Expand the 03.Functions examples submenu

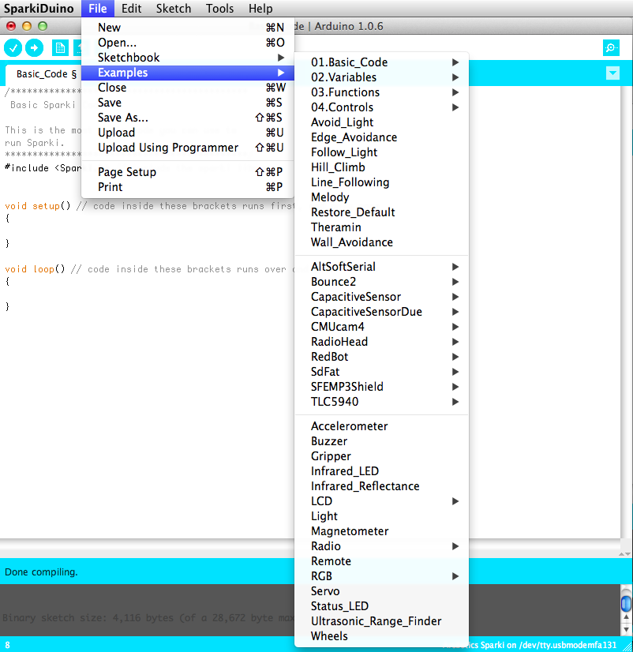click(x=382, y=92)
